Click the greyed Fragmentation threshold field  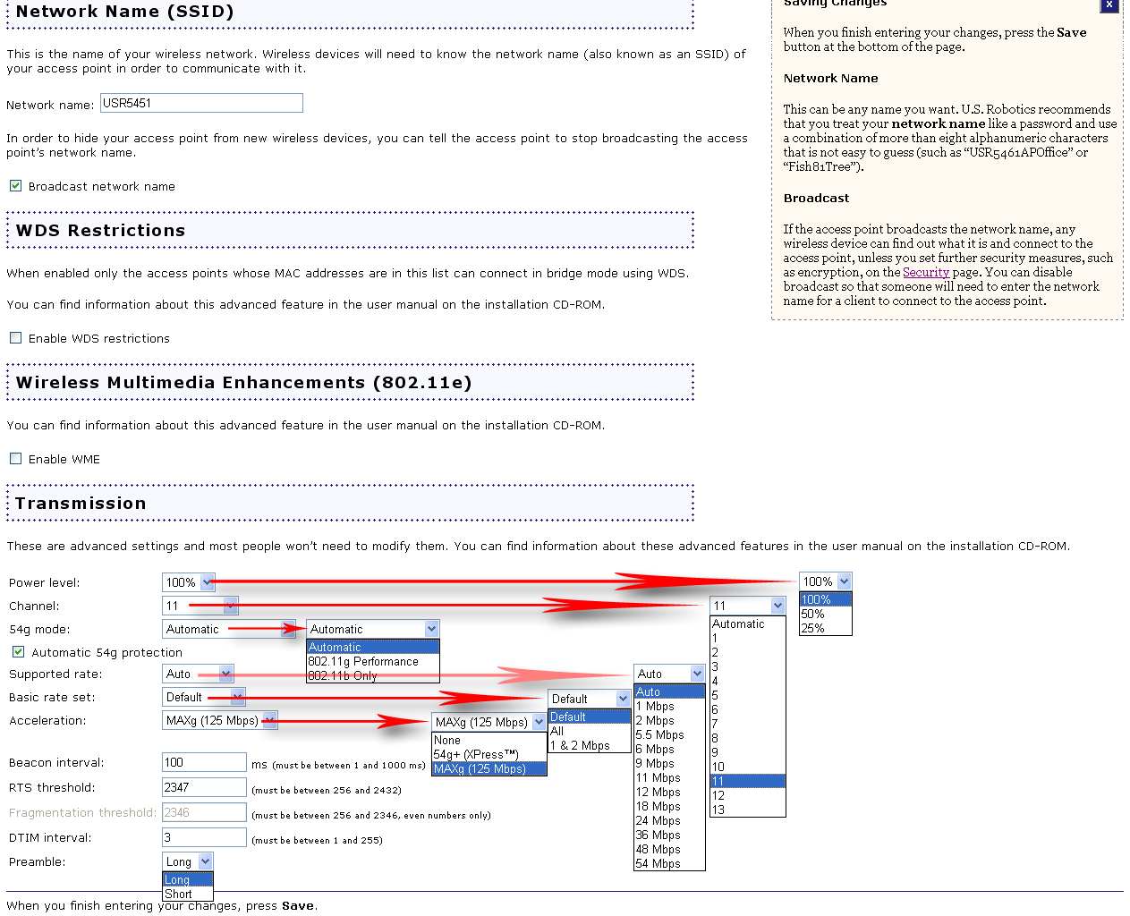204,812
